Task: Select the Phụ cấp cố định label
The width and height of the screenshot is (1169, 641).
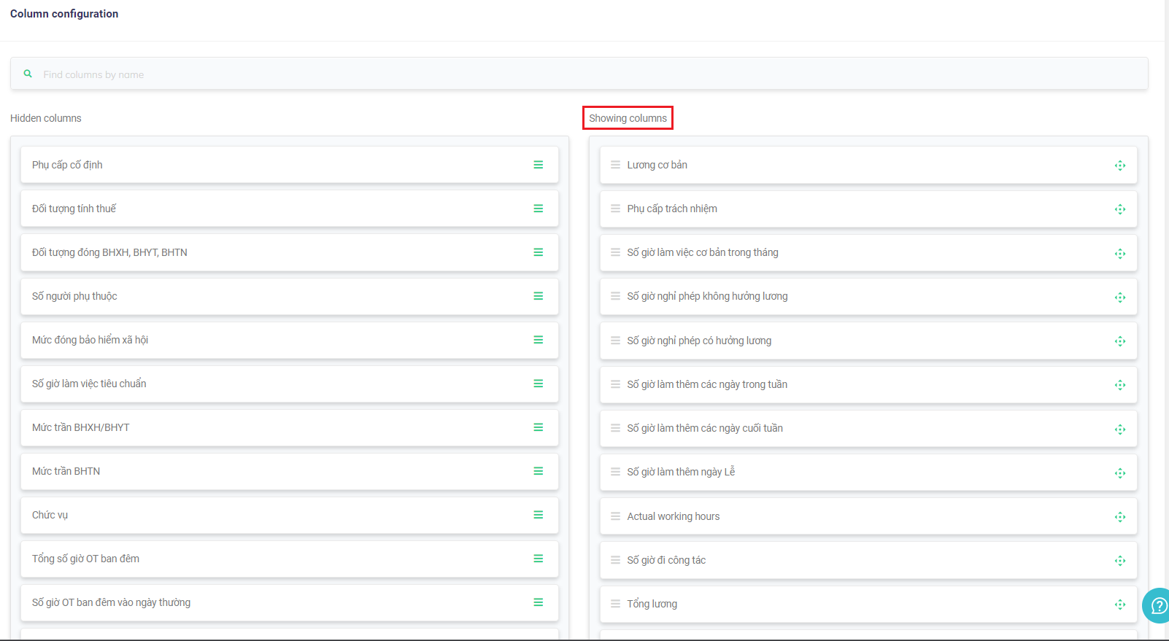Action: [67, 165]
